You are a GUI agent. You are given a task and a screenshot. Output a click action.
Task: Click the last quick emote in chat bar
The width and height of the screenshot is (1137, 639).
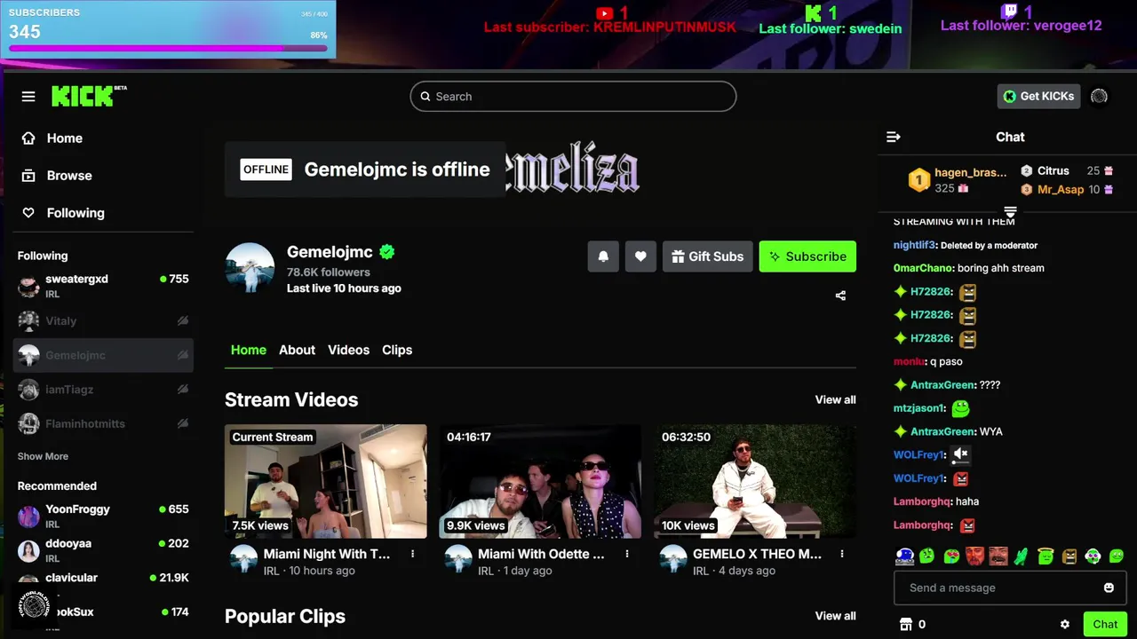(1117, 556)
